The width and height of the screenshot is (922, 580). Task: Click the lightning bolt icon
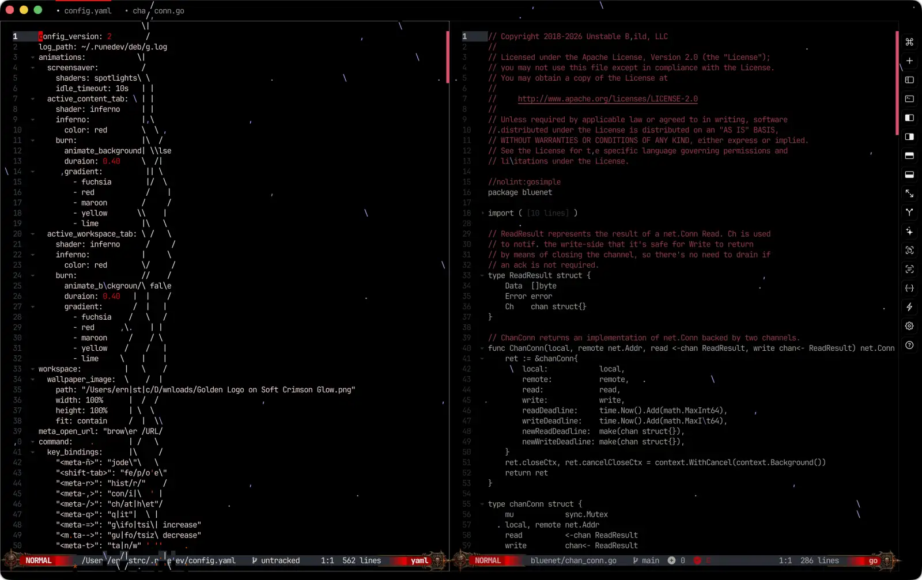tap(909, 307)
